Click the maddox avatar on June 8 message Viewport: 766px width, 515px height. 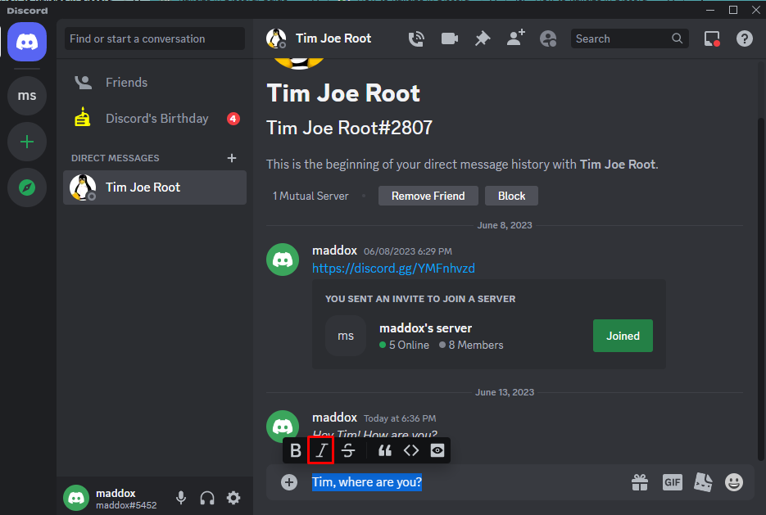(283, 260)
